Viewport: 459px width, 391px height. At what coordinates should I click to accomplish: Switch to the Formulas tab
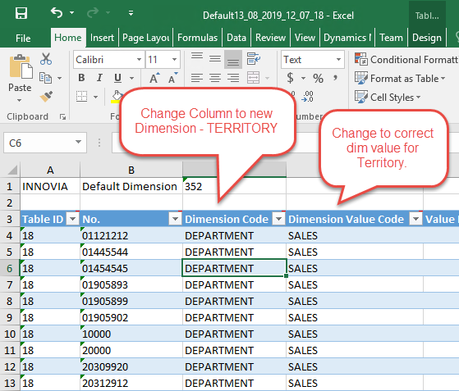(198, 38)
